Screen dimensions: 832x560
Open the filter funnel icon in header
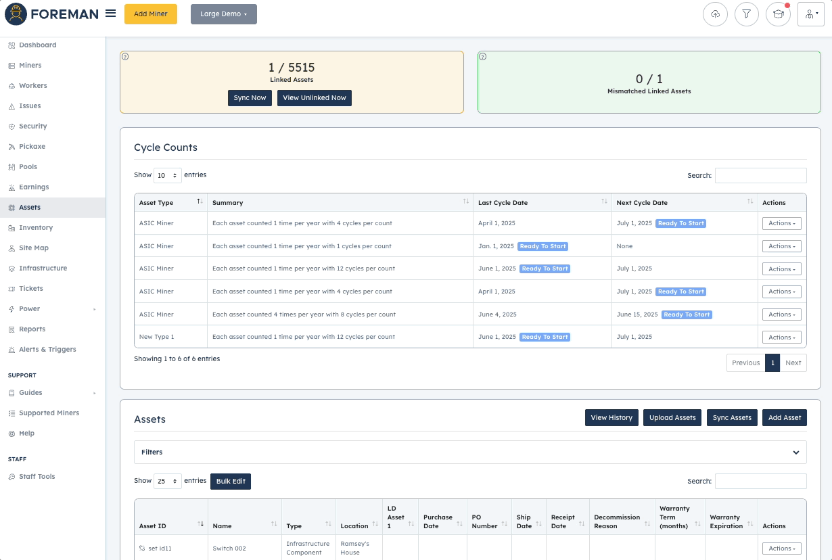[747, 14]
